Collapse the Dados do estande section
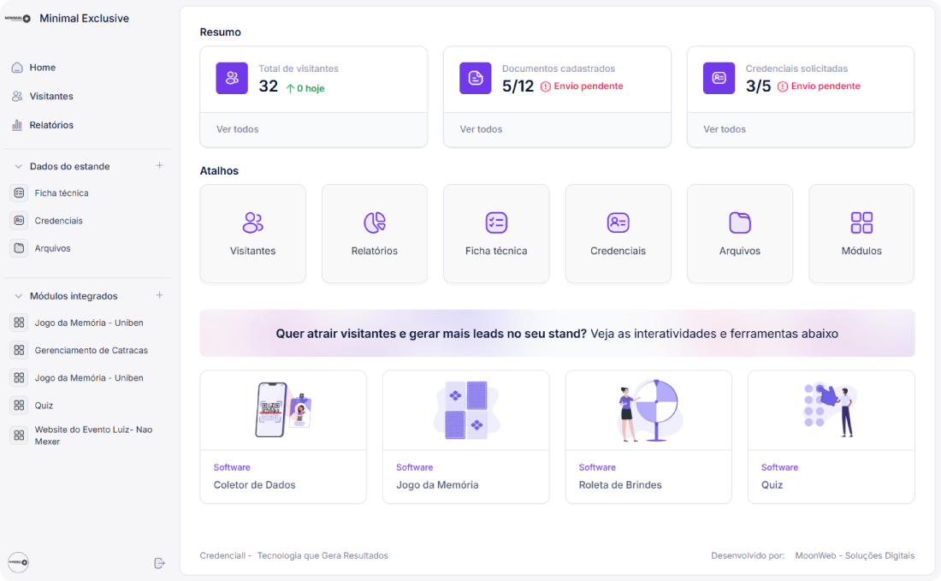 click(x=17, y=166)
